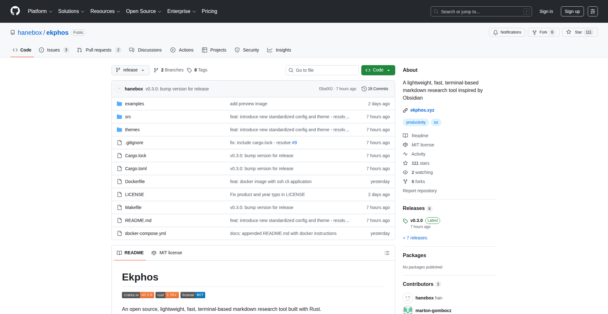Click Report repository link

(x=420, y=191)
